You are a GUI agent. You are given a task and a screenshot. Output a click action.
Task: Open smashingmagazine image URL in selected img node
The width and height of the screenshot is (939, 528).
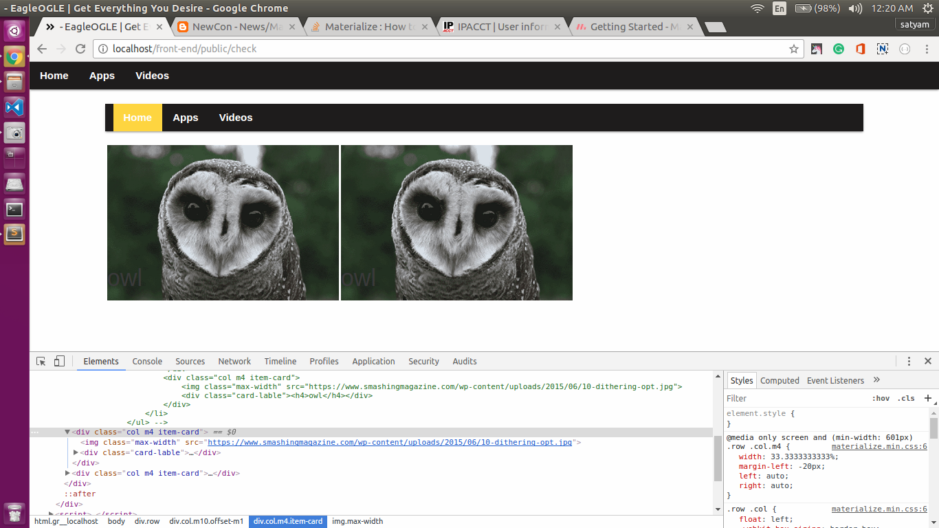[x=390, y=442]
